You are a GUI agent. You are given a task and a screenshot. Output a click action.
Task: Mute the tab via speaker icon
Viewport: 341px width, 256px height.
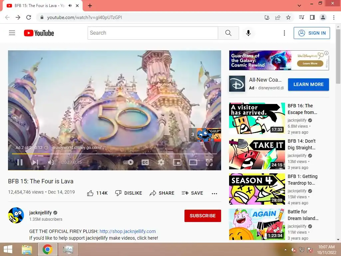click(x=70, y=6)
